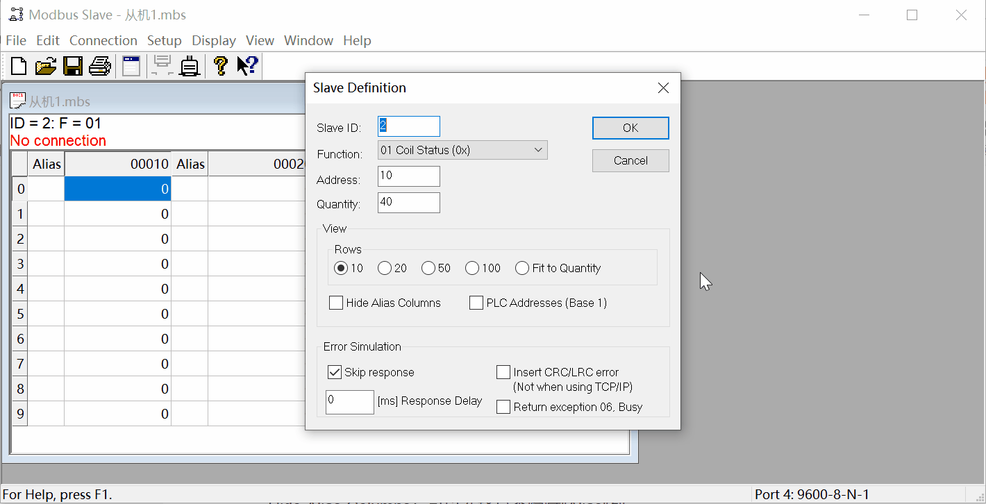Select the highlighted cell in row 0
Image resolution: width=986 pixels, height=504 pixels.
coord(117,189)
